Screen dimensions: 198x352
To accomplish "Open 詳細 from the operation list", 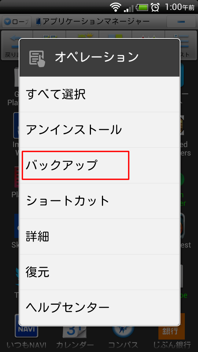I will (99, 236).
